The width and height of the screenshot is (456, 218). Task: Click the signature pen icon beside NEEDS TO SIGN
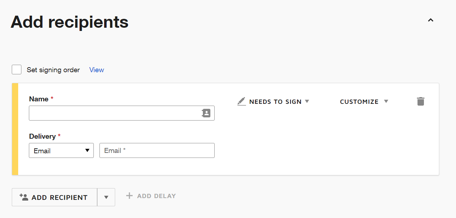[241, 101]
